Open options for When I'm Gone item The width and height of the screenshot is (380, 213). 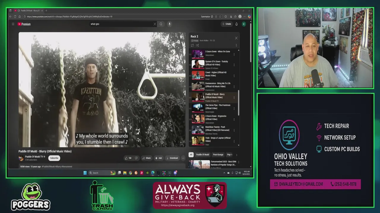234,54
